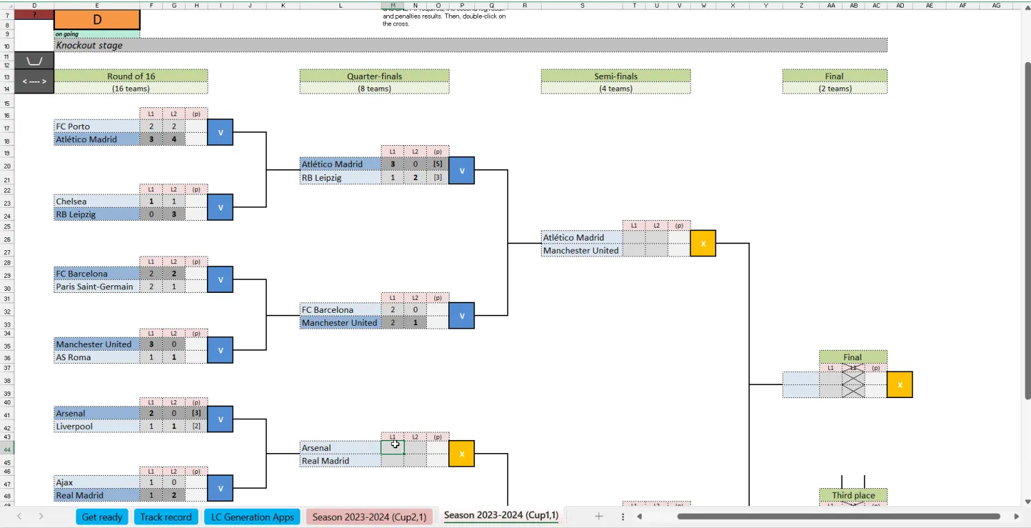Click the Round of 16 header
The image size is (1031, 528).
pos(131,76)
